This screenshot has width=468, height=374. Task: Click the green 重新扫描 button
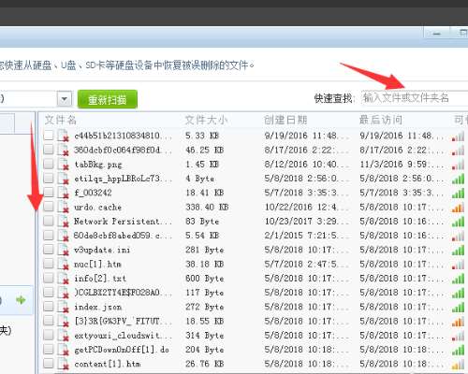[x=108, y=99]
